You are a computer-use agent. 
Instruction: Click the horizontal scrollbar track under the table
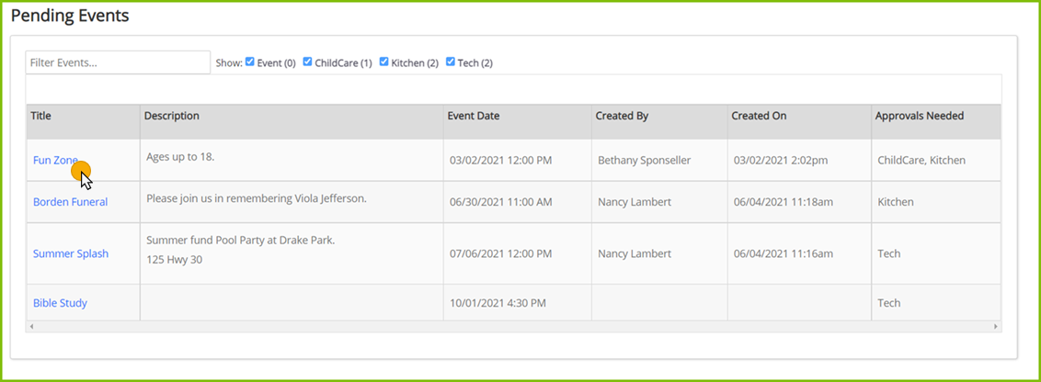(515, 327)
